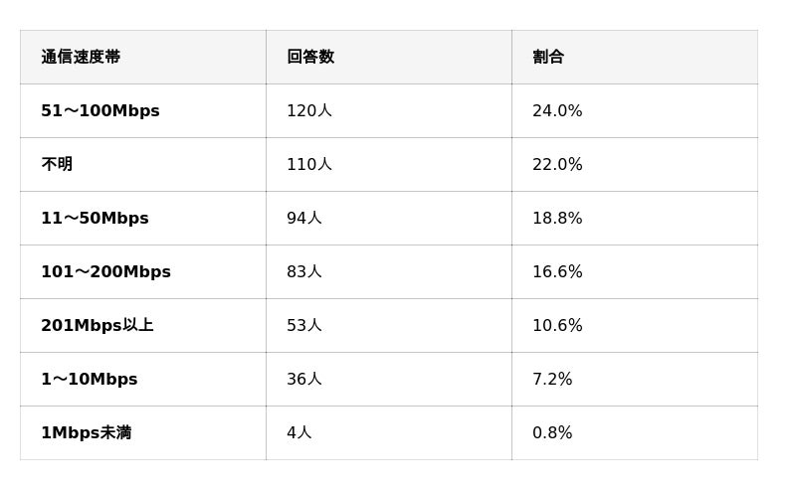Select the 94人 cell
The width and height of the screenshot is (796, 490).
point(304,219)
